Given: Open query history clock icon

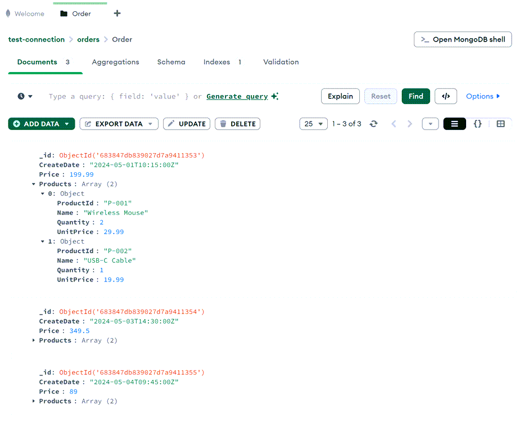Looking at the screenshot, I should tap(21, 96).
